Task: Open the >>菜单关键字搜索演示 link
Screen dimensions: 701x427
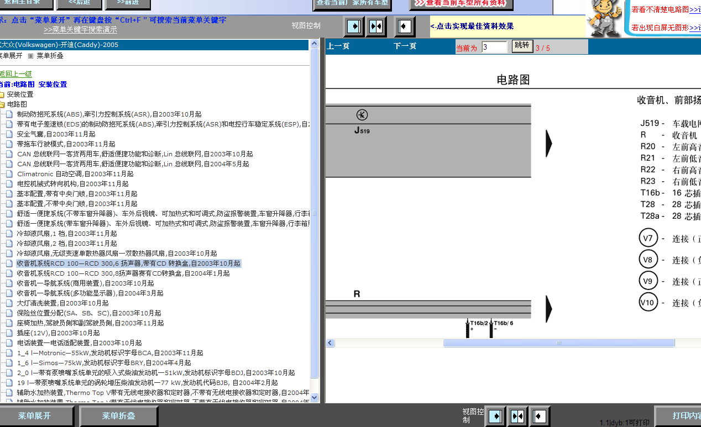Action: (80, 30)
